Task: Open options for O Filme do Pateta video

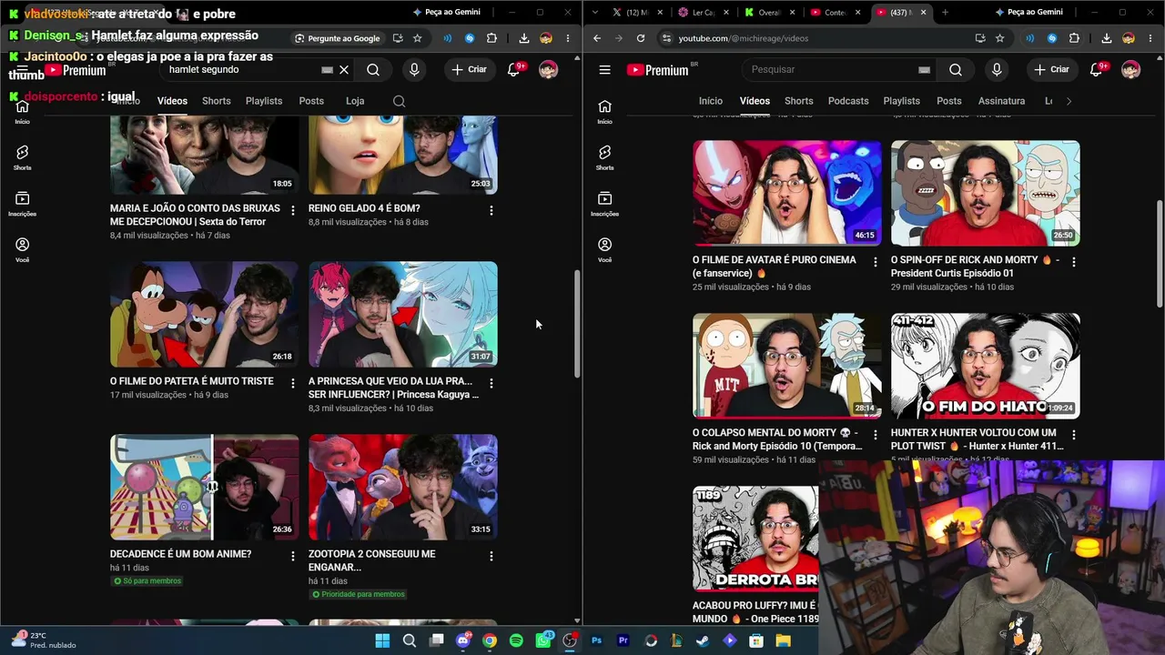Action: pyautogui.click(x=293, y=383)
